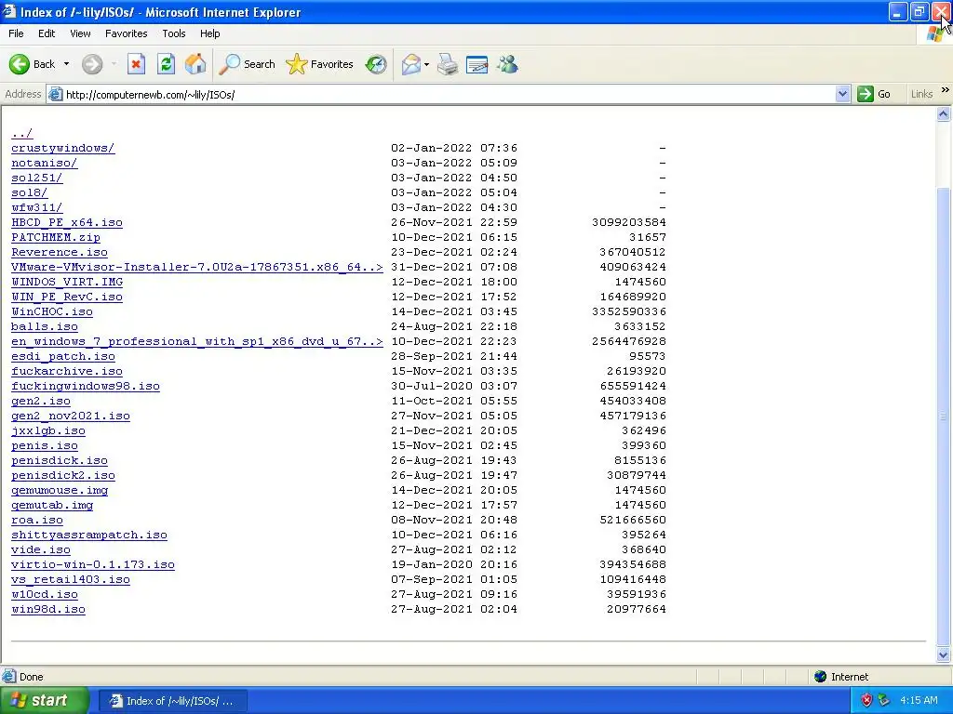953x714 pixels.
Task: Download roa.iso
Action: (x=36, y=520)
